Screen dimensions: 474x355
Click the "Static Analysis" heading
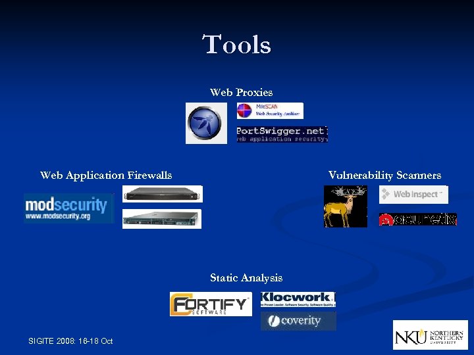click(246, 277)
